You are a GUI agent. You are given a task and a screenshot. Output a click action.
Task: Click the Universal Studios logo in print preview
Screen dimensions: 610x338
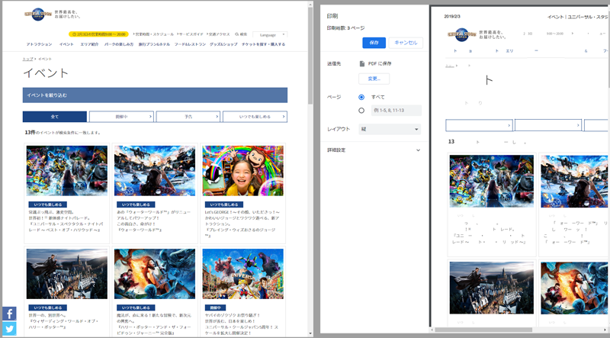[462, 34]
